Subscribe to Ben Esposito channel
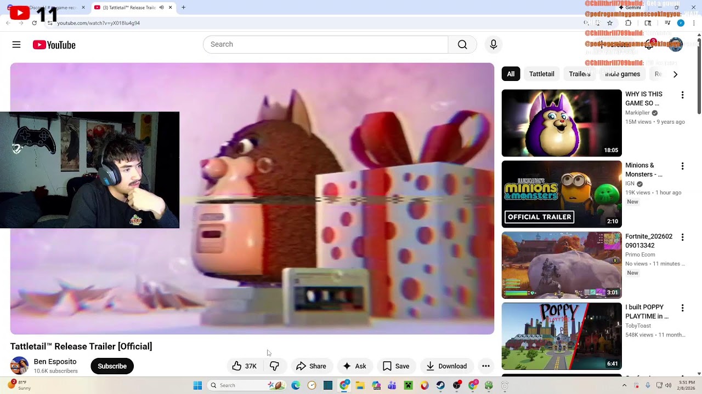The height and width of the screenshot is (394, 702). (x=112, y=366)
